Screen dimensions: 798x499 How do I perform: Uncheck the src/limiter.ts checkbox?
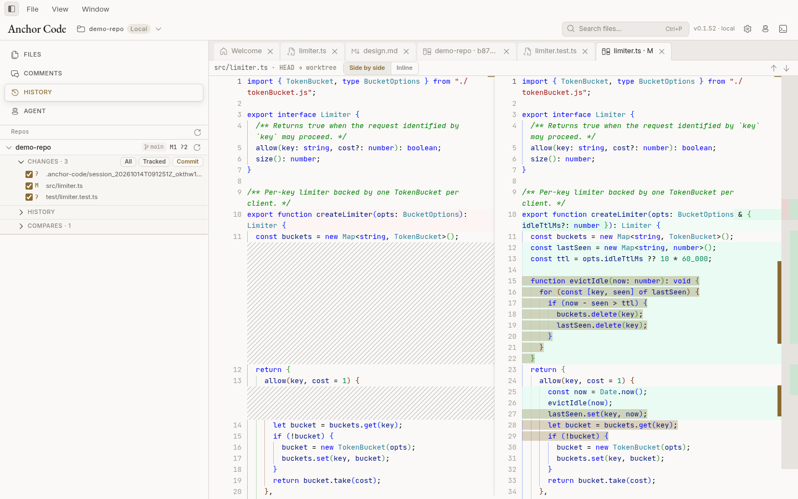pos(29,186)
